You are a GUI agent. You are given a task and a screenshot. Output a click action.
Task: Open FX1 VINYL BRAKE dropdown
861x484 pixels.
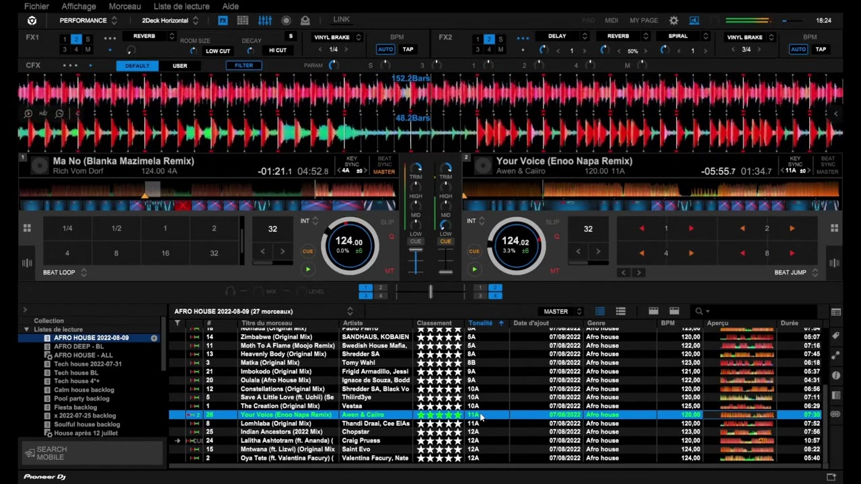[337, 38]
